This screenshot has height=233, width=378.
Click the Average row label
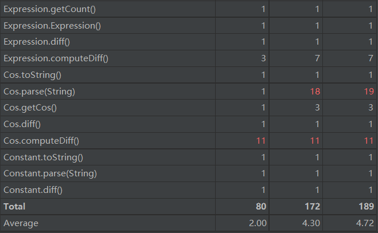(x=21, y=223)
